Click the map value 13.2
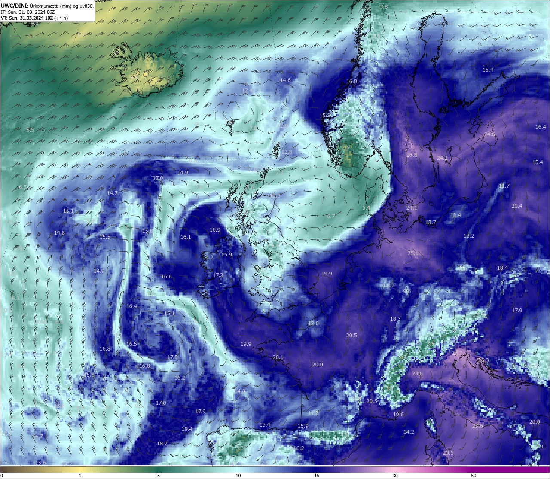Viewport: 550px width, 479px height. [x=469, y=236]
